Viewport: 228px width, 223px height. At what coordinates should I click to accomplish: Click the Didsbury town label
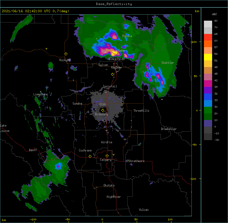click(x=101, y=114)
